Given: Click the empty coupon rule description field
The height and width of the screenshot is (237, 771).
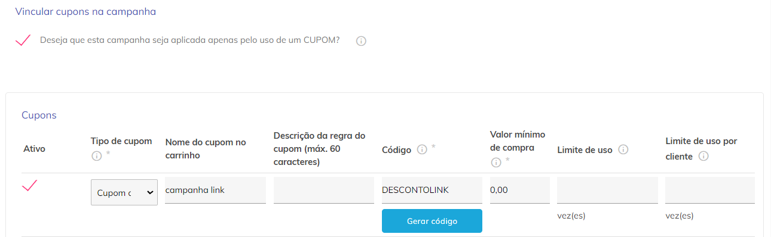Looking at the screenshot, I should (324, 190).
